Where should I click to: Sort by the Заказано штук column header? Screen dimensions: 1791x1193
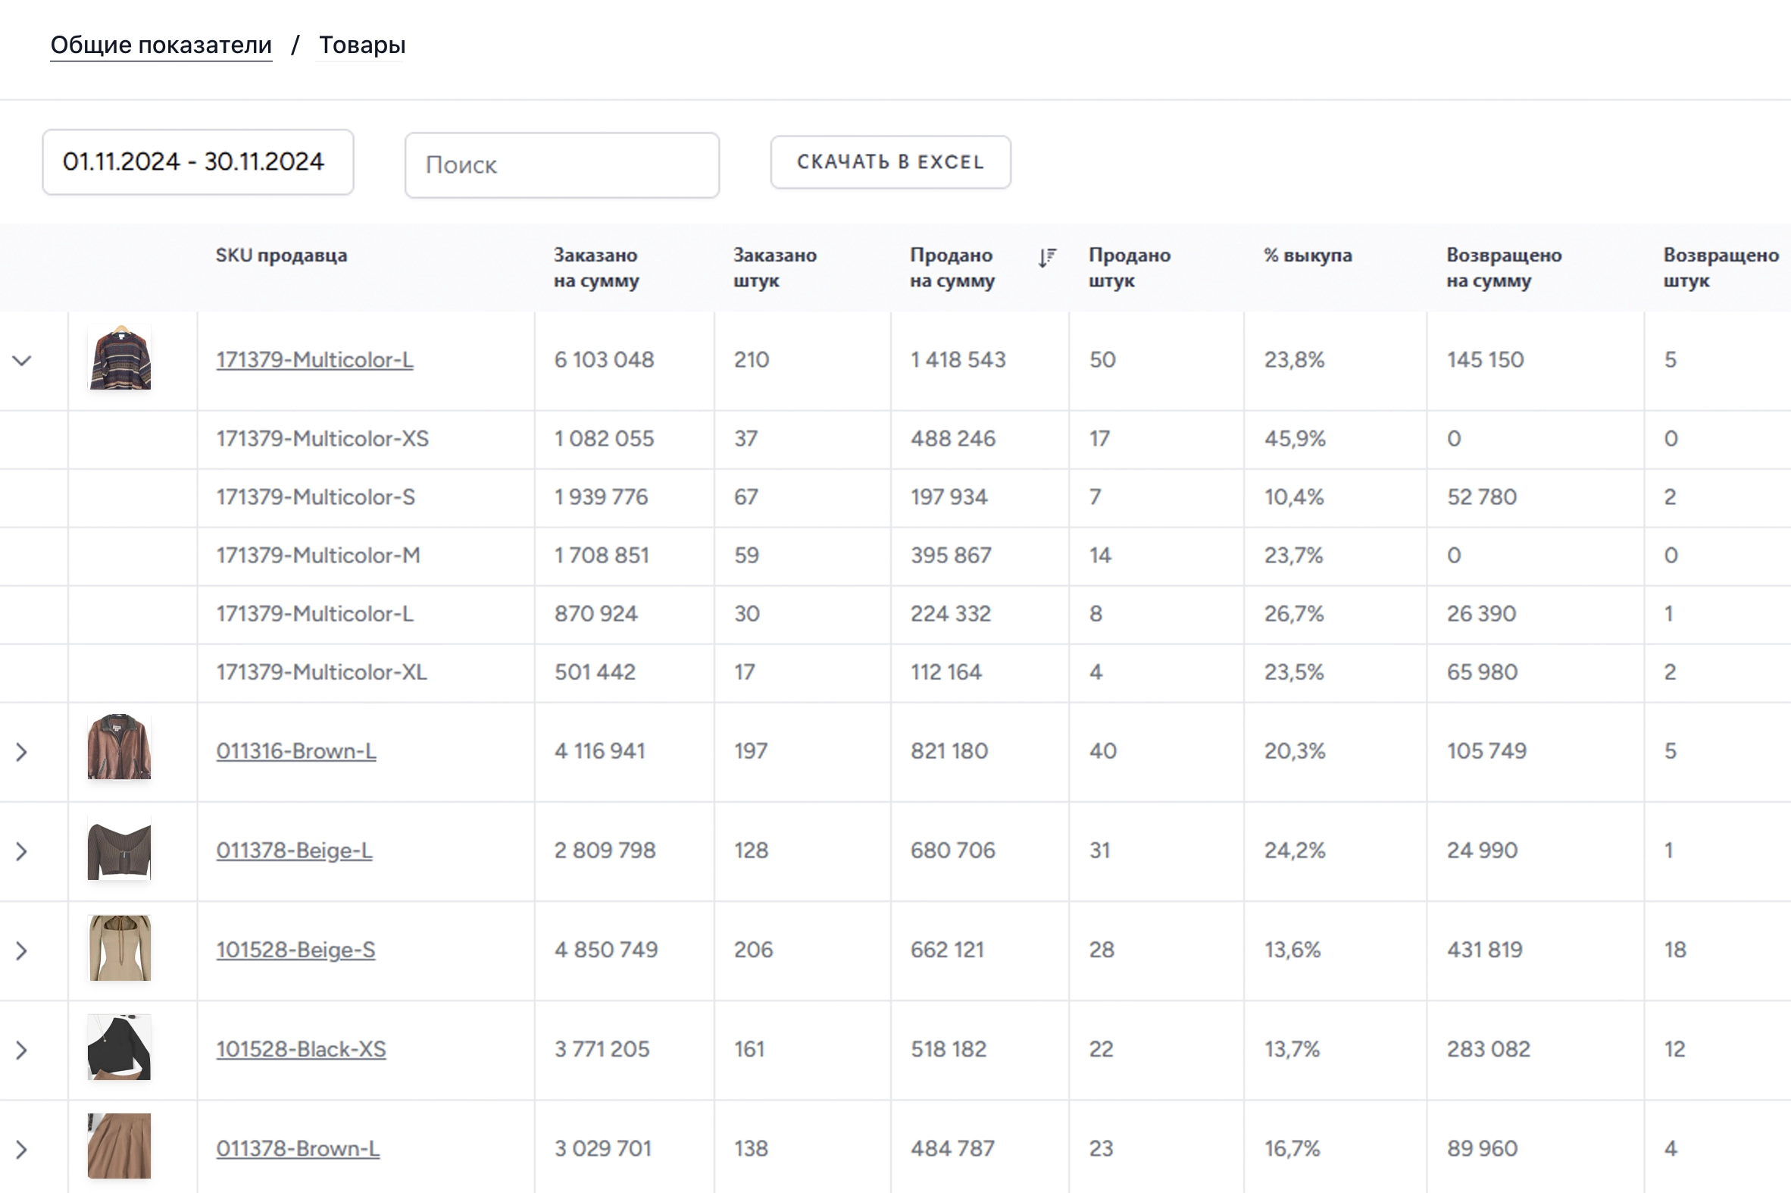tap(775, 268)
